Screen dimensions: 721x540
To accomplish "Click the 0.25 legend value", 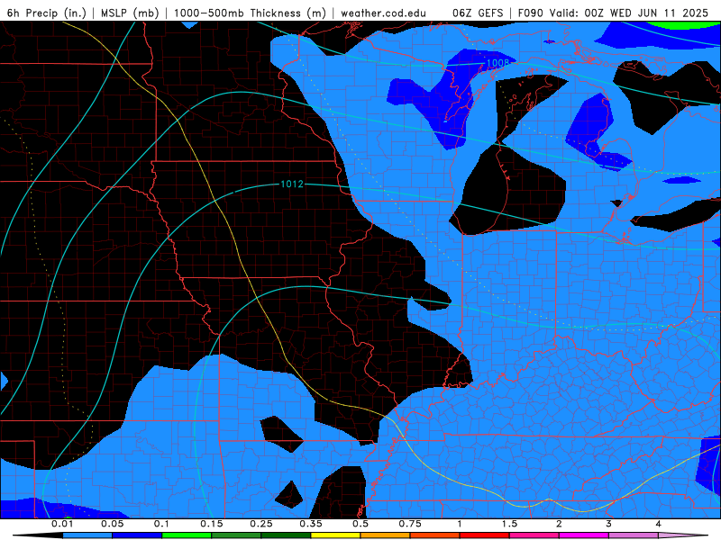I will [x=261, y=524].
